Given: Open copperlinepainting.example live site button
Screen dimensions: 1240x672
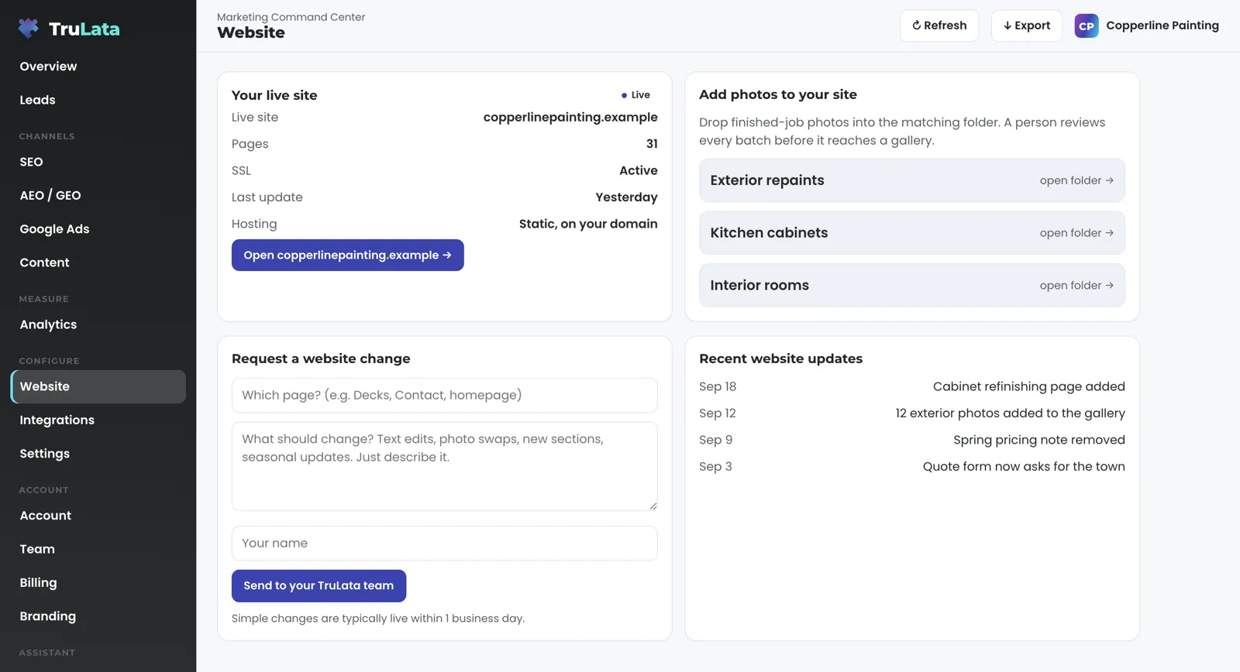Looking at the screenshot, I should (x=347, y=255).
